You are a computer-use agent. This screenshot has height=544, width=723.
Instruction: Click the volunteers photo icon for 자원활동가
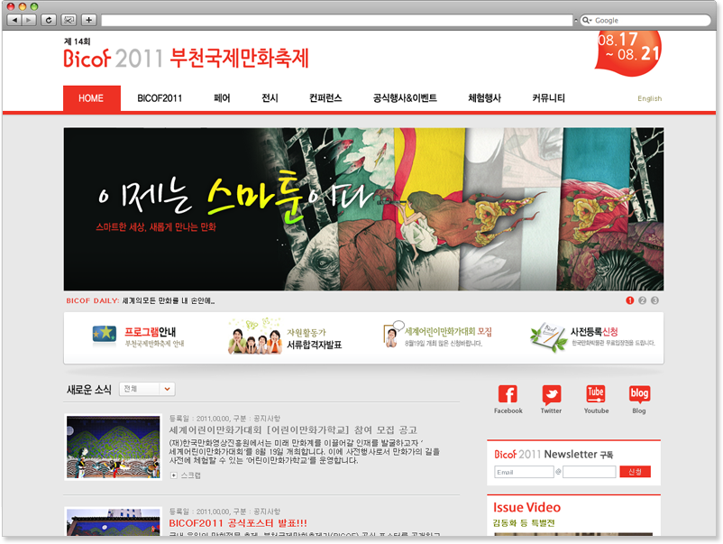coord(255,337)
